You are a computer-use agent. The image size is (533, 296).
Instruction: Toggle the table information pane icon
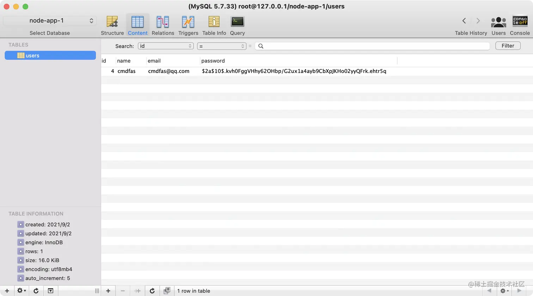(x=50, y=291)
